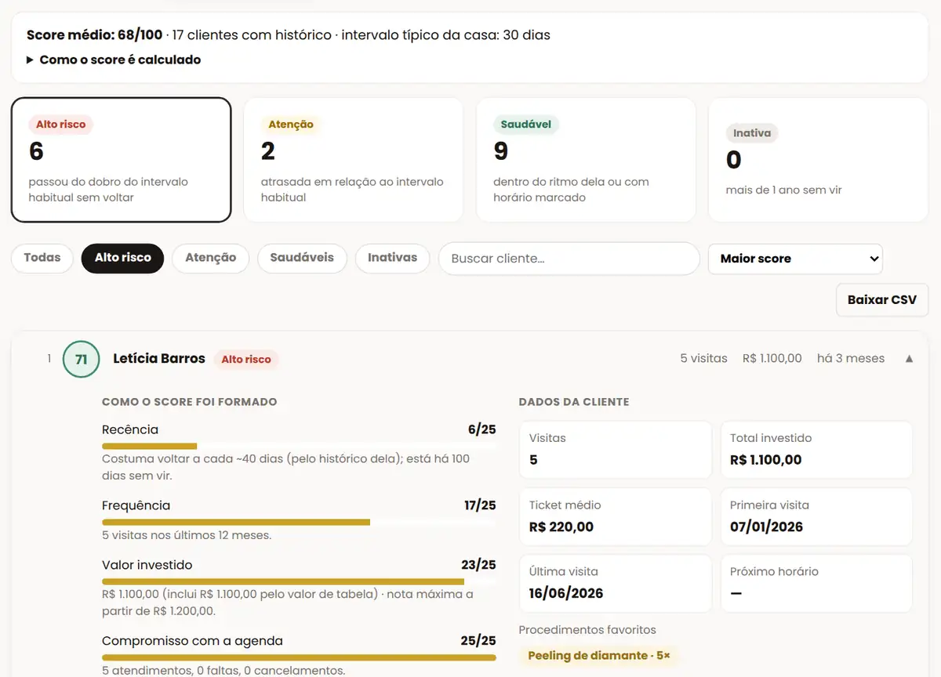941x677 pixels.
Task: Click the Valor investido score 23/25
Action: (478, 565)
